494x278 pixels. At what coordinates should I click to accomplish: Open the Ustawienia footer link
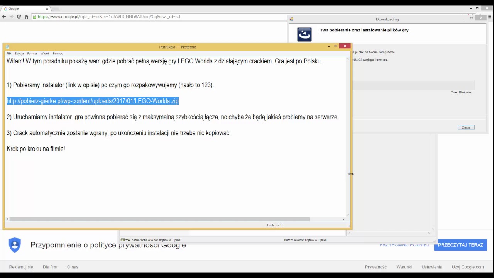[x=432, y=267]
